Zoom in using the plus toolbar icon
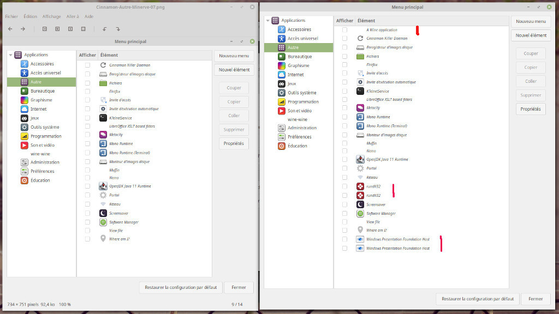The height and width of the screenshot is (314, 559). pyautogui.click(x=57, y=29)
